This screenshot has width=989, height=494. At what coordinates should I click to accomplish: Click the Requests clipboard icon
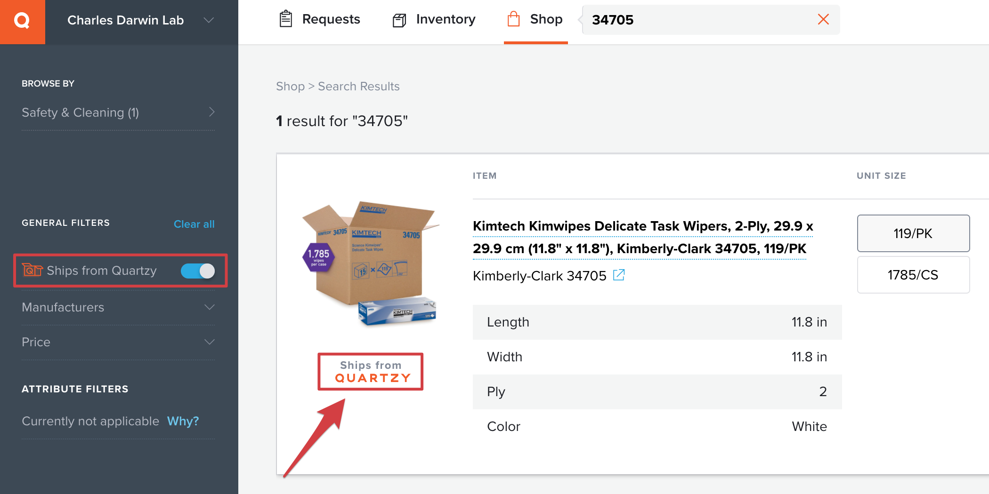pyautogui.click(x=286, y=19)
